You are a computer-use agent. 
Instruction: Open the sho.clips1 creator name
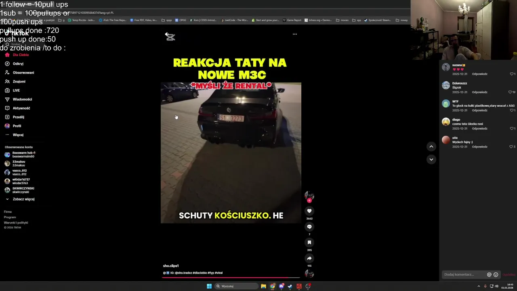click(x=171, y=266)
